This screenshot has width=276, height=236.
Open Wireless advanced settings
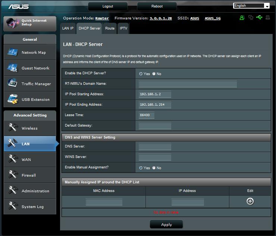tap(30, 128)
